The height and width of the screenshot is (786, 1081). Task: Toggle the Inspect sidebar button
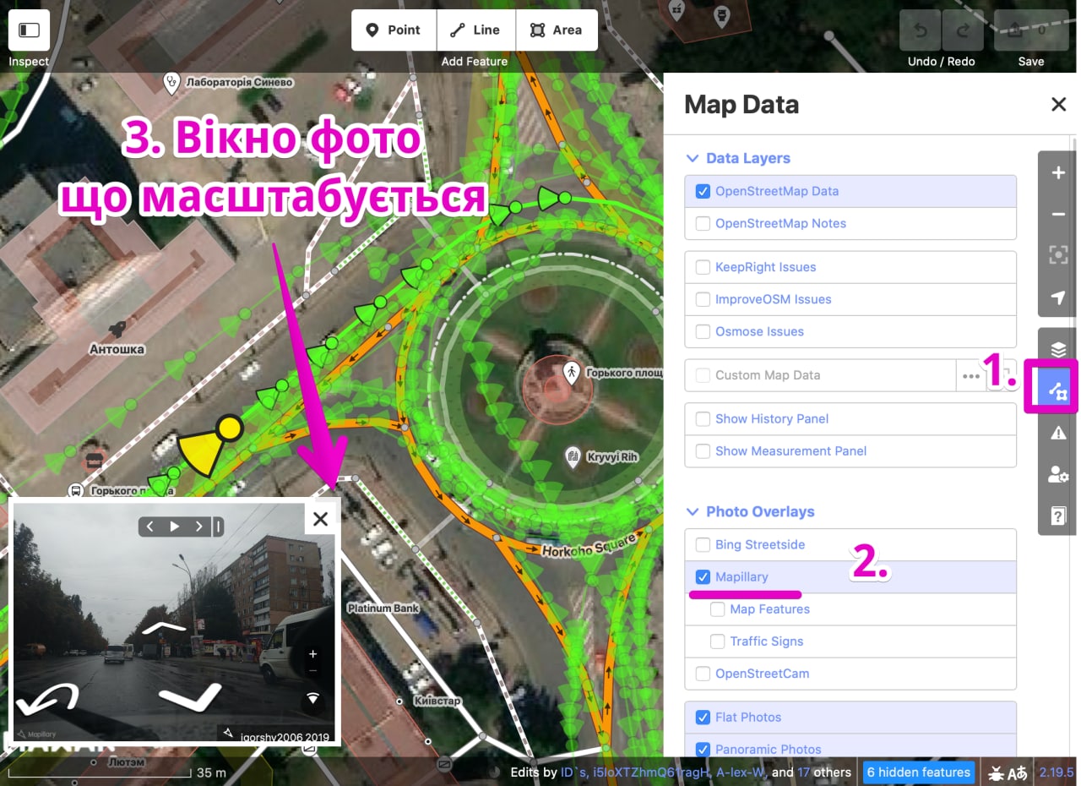(x=29, y=30)
